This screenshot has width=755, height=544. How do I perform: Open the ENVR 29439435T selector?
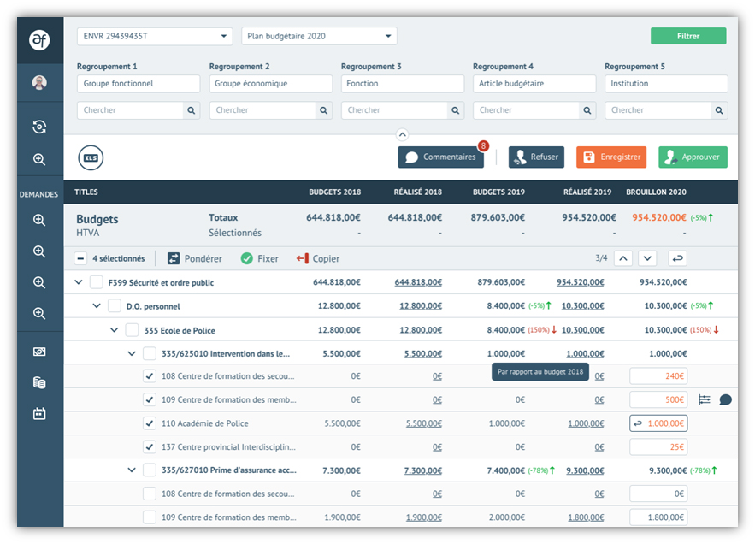click(154, 36)
